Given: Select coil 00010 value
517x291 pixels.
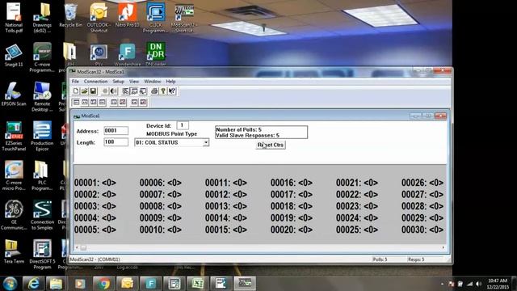Looking at the screenshot, I should (x=174, y=230).
